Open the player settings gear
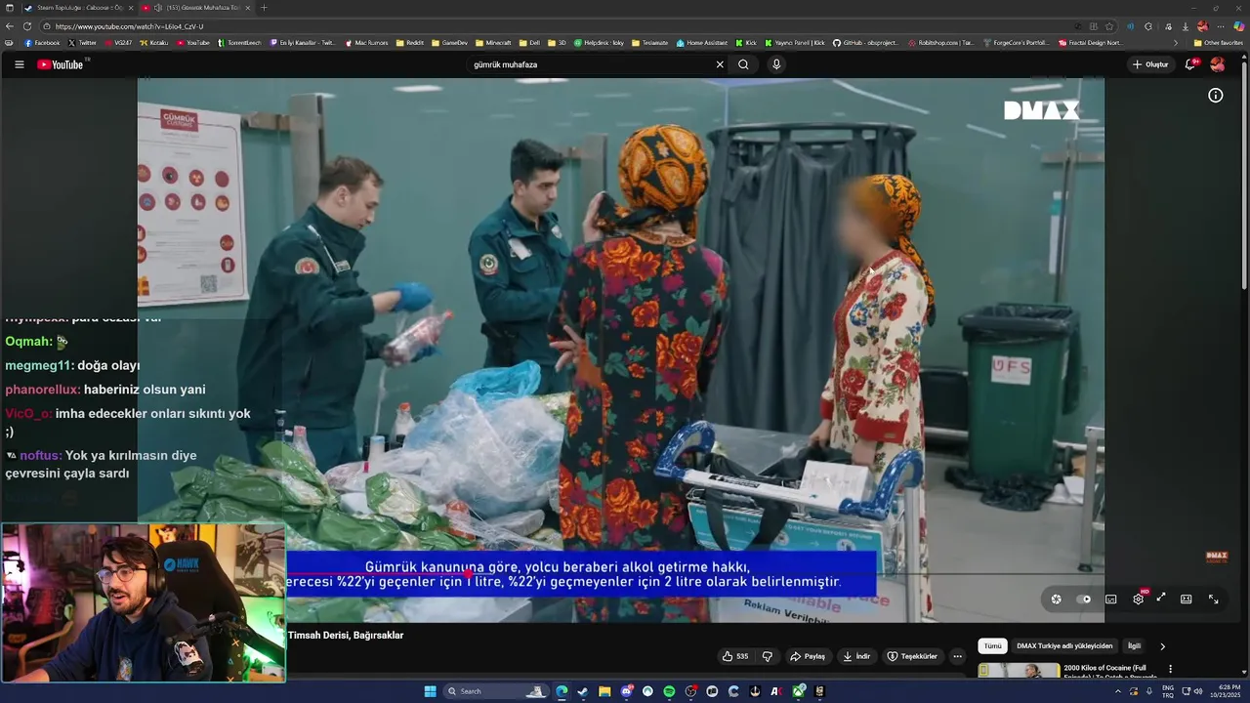Viewport: 1250px width, 703px height. [1138, 599]
